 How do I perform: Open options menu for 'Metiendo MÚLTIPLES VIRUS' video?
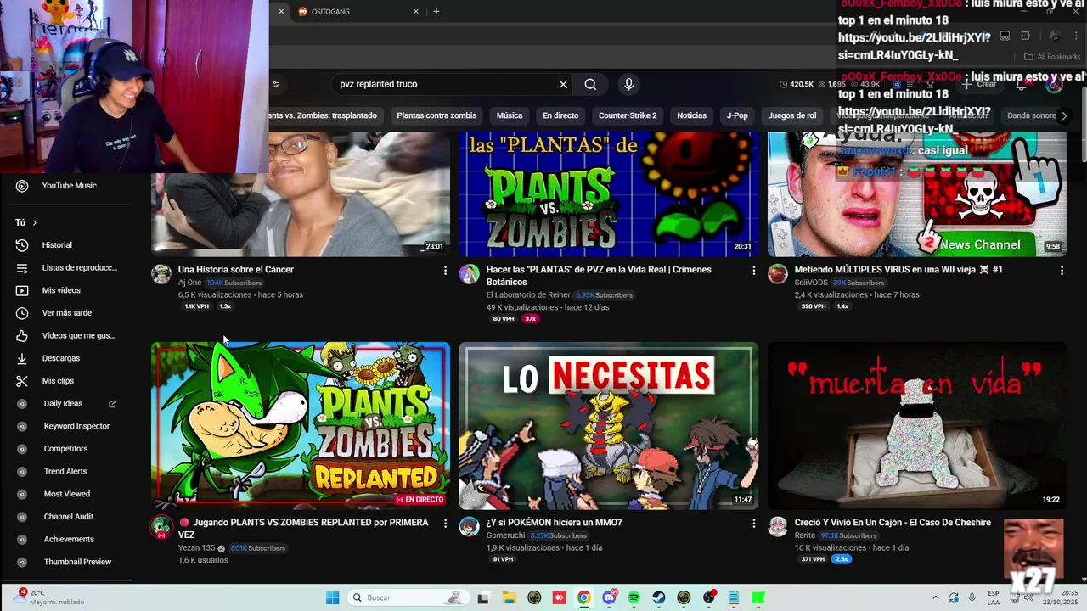[1062, 271]
